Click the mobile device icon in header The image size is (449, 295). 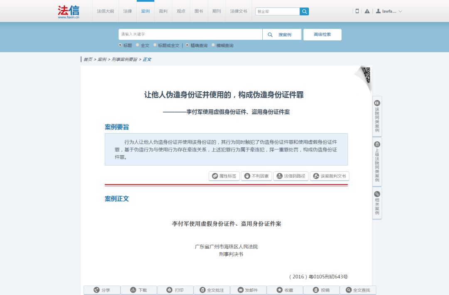[x=357, y=11]
